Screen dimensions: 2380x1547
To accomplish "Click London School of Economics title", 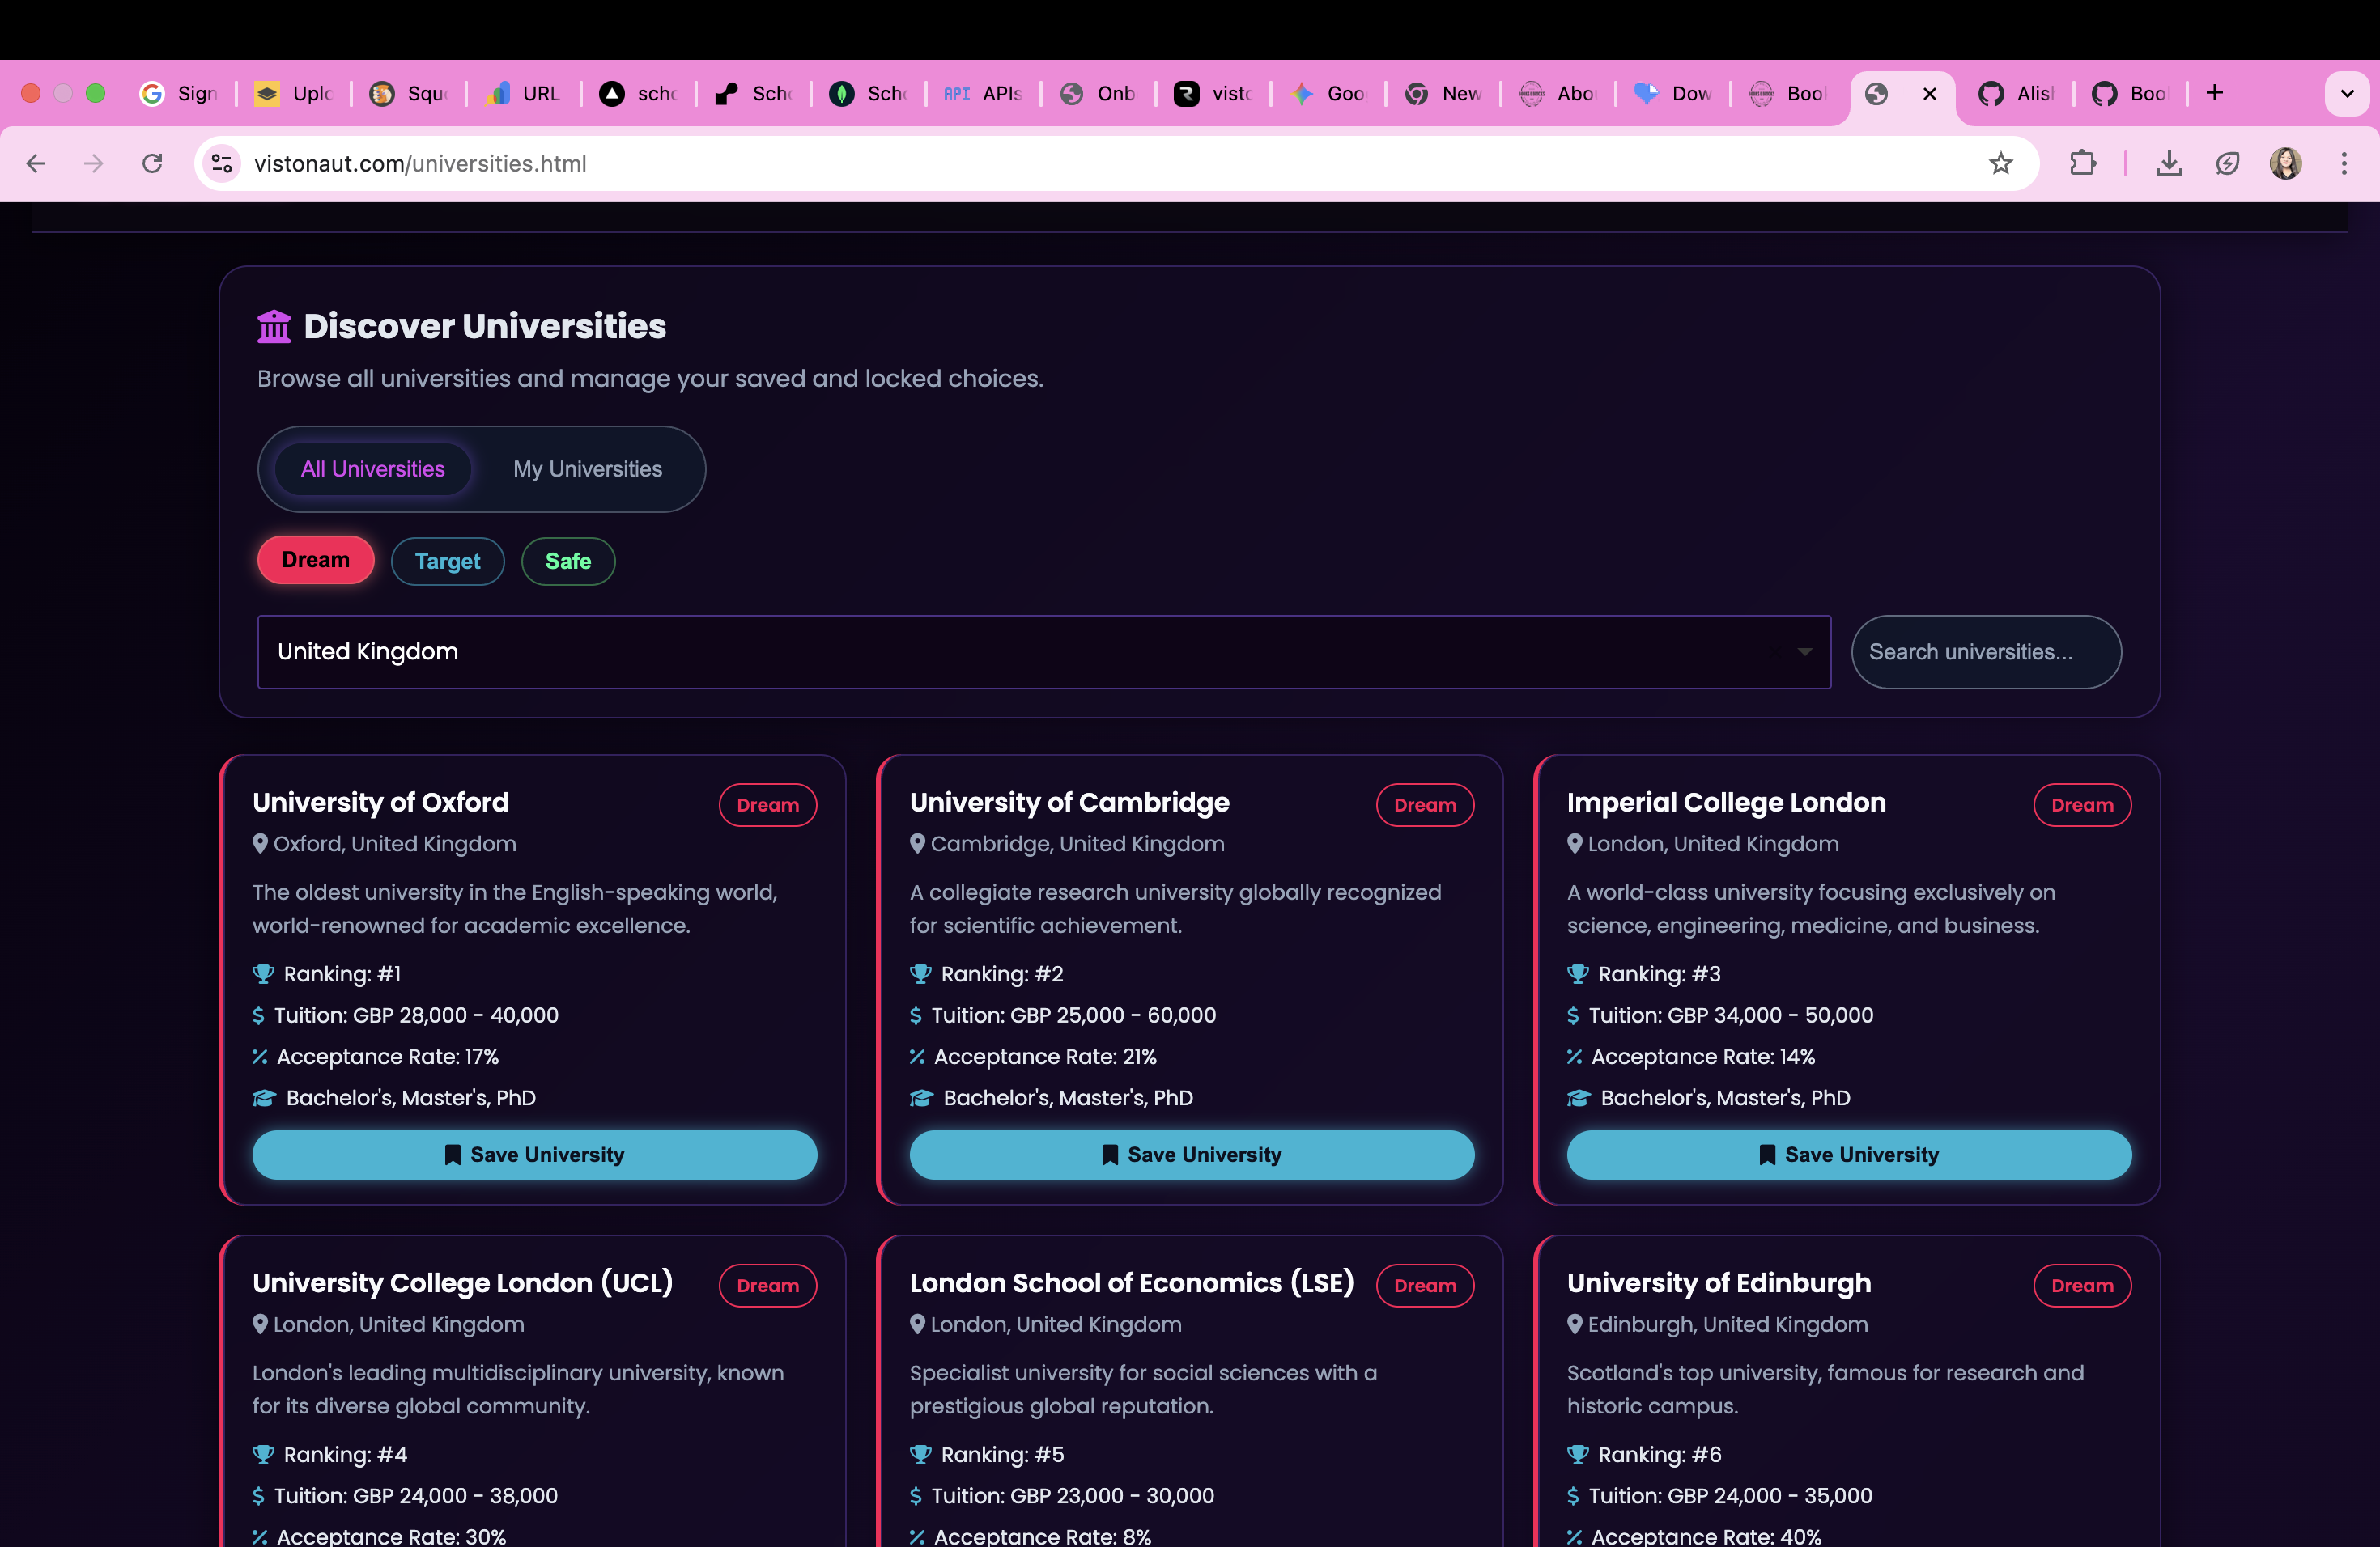I will pyautogui.click(x=1131, y=1283).
